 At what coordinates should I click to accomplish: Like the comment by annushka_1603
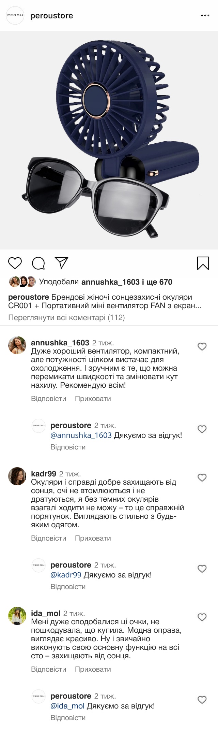coord(202,347)
